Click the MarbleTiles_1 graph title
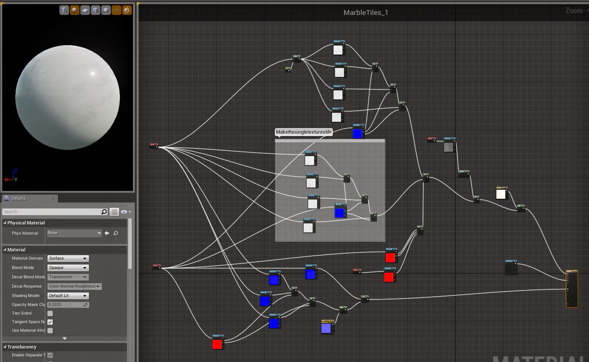The image size is (589, 362). pos(366,13)
